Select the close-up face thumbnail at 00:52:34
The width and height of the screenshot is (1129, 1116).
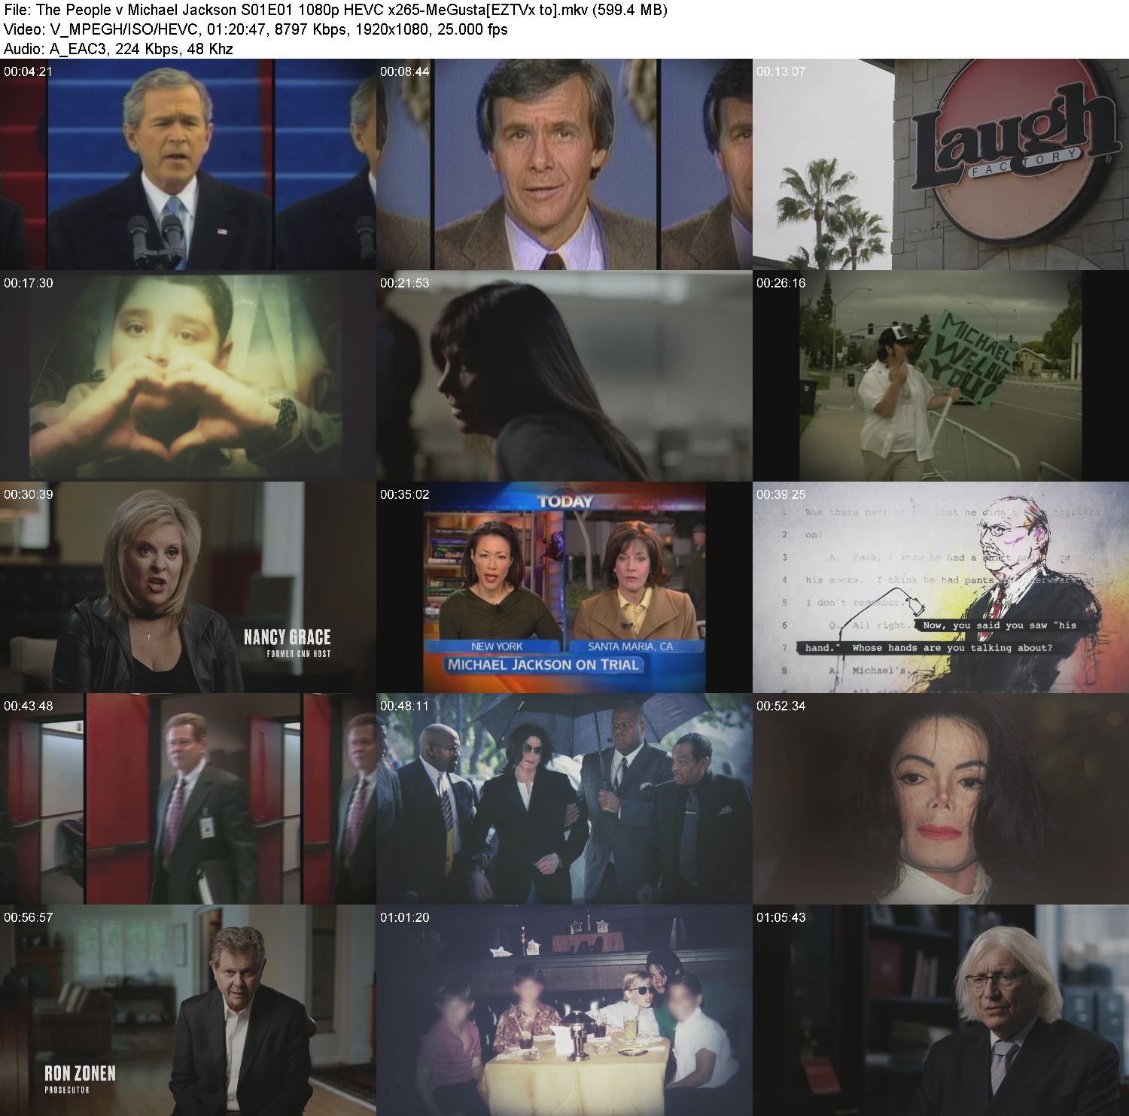(941, 798)
